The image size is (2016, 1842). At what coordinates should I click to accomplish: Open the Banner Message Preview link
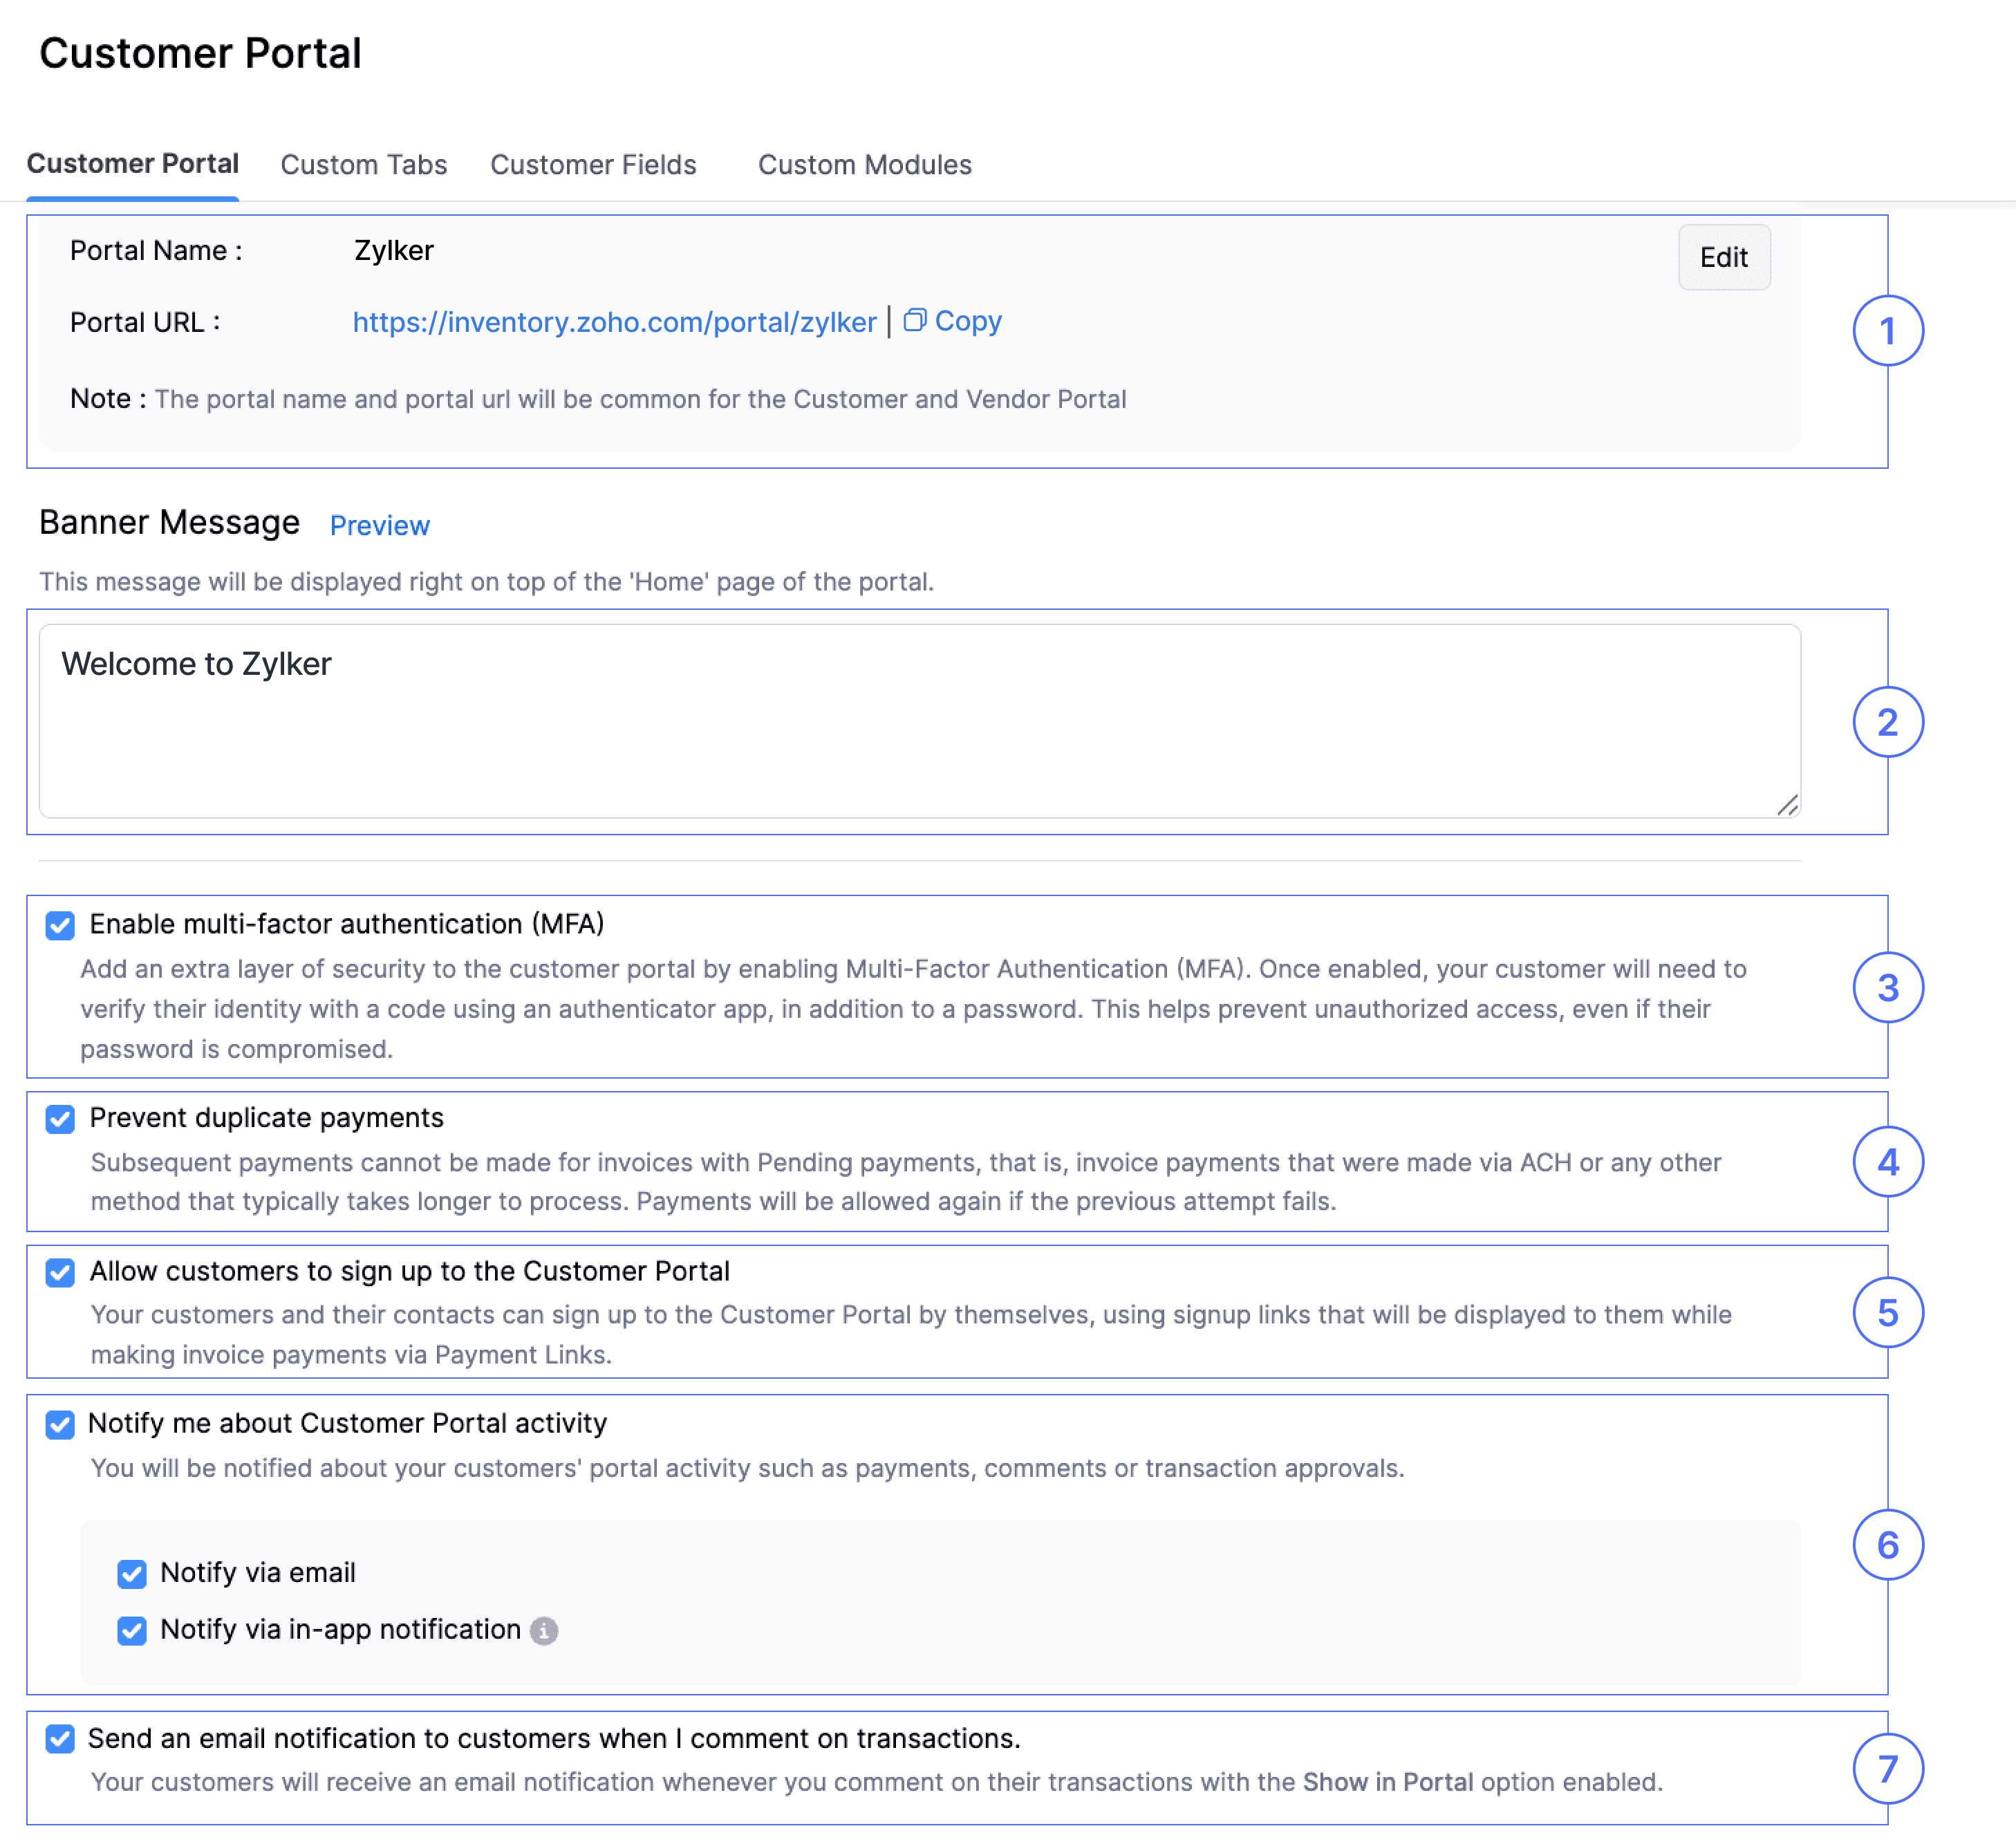point(379,526)
